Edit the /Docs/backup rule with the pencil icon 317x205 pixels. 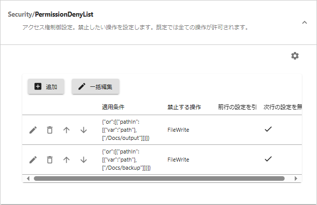pyautogui.click(x=33, y=160)
